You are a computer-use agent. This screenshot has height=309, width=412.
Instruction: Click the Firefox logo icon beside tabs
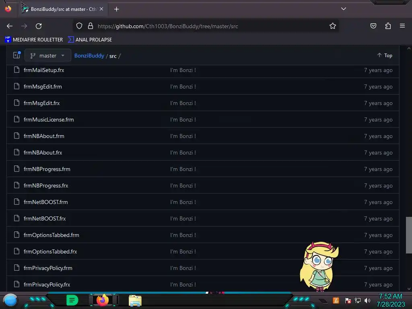click(8, 9)
